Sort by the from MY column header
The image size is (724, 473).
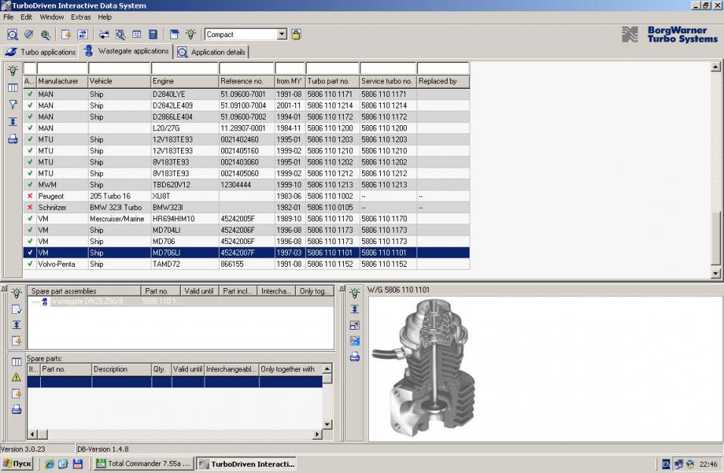point(290,81)
